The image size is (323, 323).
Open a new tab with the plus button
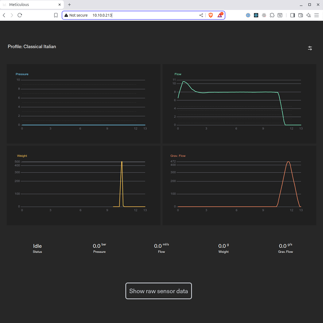click(x=69, y=5)
